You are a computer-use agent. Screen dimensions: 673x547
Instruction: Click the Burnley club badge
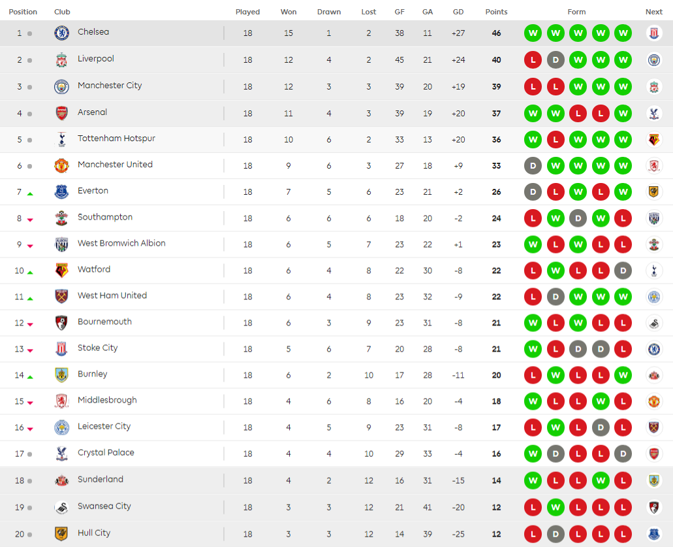point(61,374)
